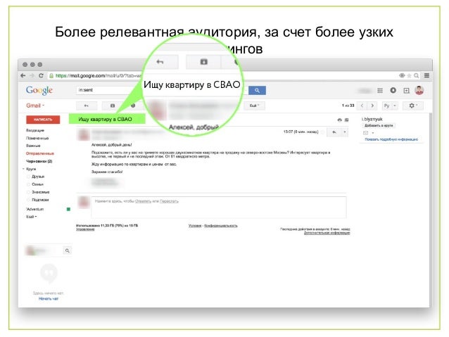Open Черновики (2) drafts
The image size is (449, 337).
(x=39, y=161)
